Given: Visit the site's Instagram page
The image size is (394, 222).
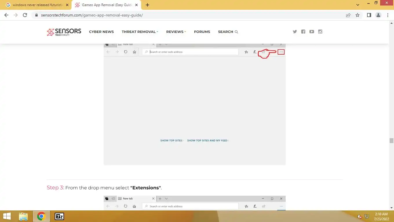Looking at the screenshot, I should [x=320, y=32].
